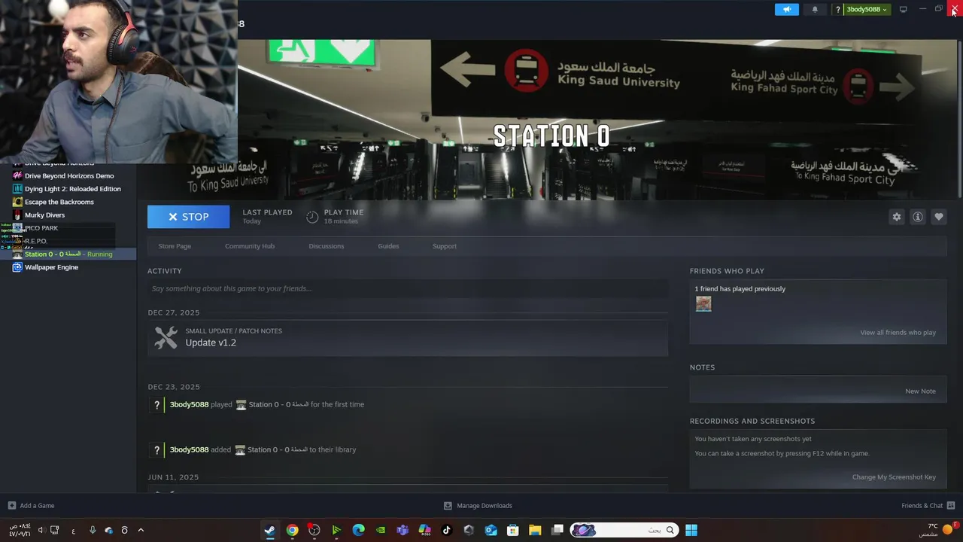Click the Wallpaper Engine game icon

pos(17,267)
